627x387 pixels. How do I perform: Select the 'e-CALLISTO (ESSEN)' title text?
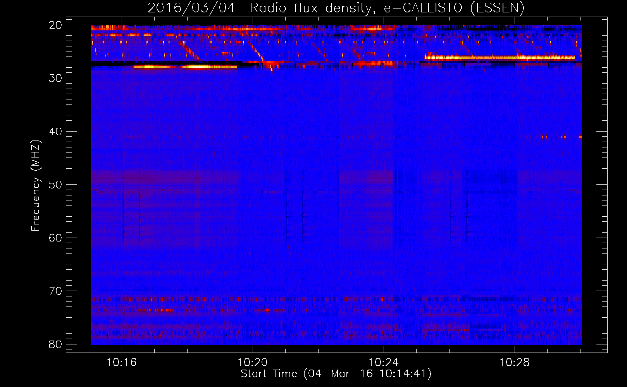pos(454,8)
